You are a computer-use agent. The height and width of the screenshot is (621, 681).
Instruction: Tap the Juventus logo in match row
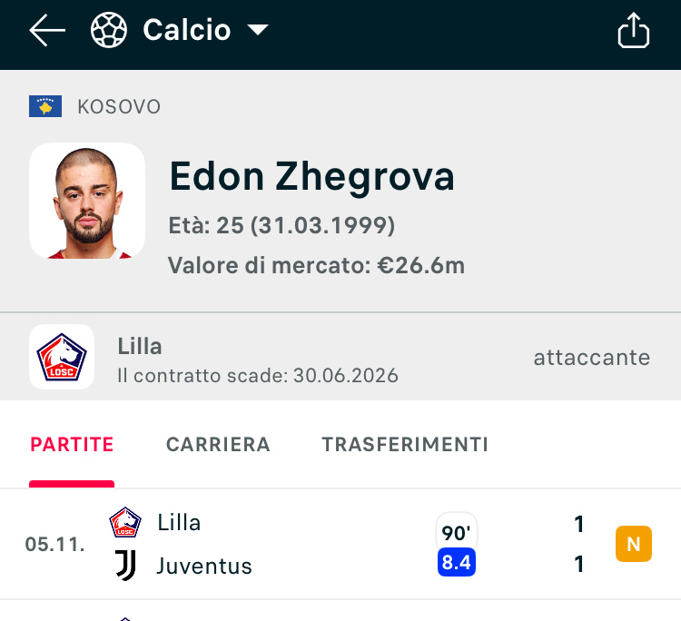[x=125, y=566]
